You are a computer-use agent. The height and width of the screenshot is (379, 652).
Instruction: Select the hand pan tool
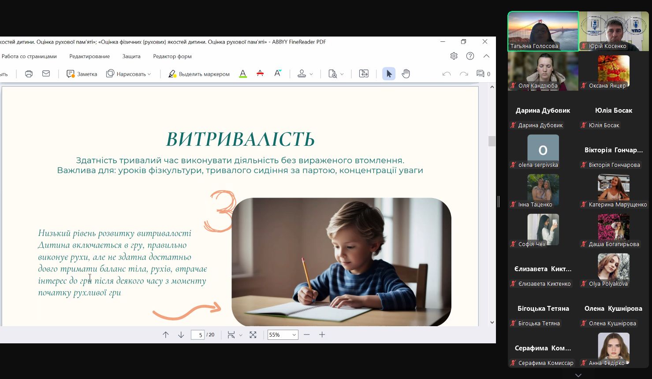(x=406, y=74)
